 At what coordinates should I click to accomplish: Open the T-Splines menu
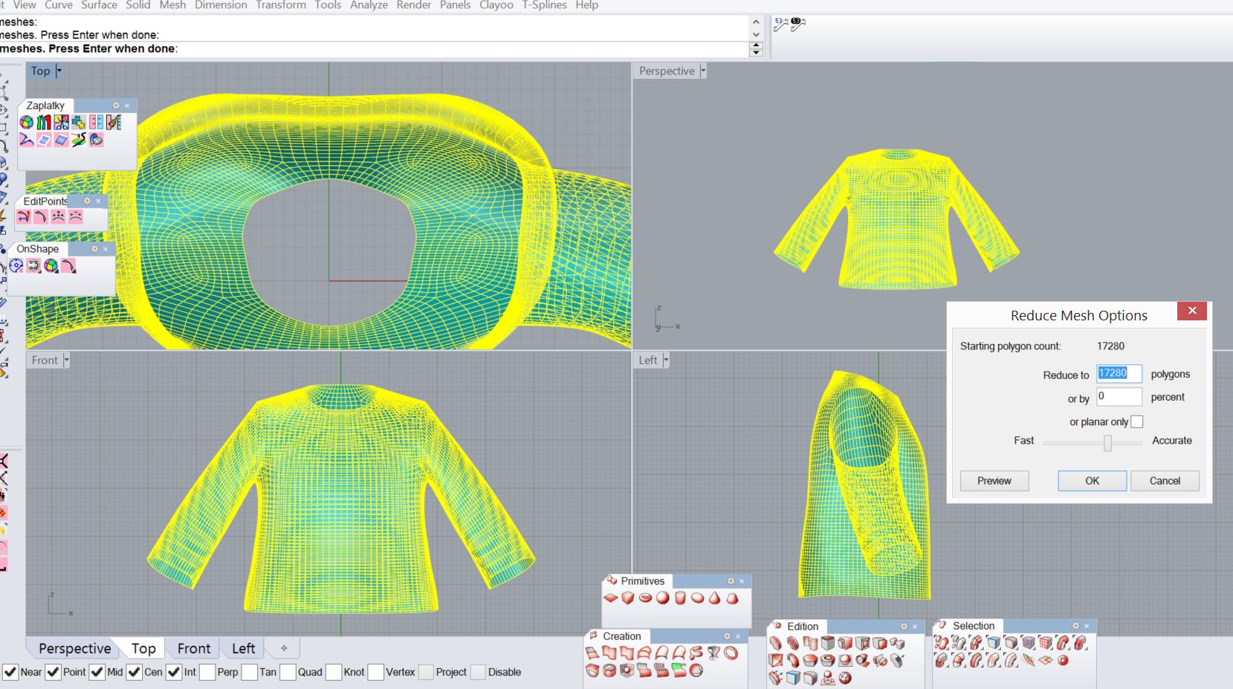[544, 5]
